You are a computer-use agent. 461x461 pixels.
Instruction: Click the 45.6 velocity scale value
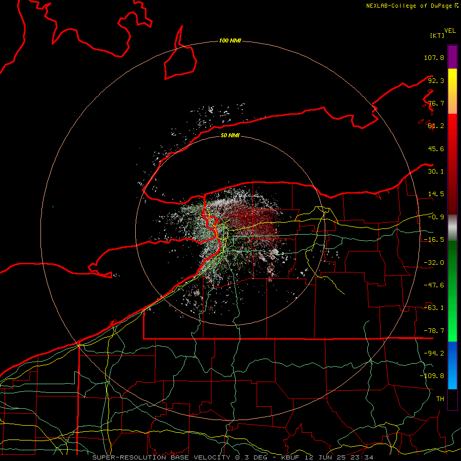436,149
